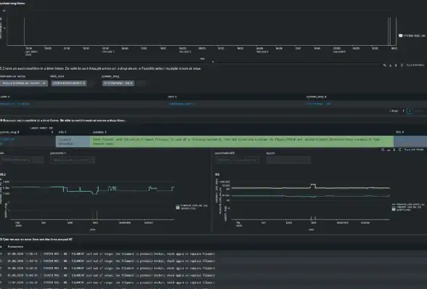
Task: Click the SYSTEM MSG tag in system_msg filter
Action: click(118, 83)
